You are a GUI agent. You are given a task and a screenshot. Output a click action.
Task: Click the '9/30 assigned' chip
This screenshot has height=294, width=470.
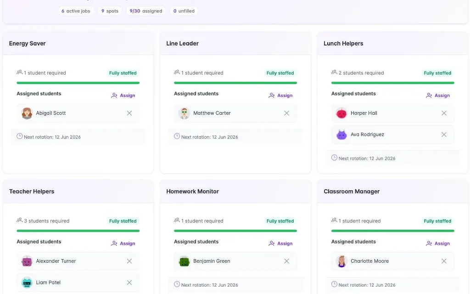pos(145,11)
